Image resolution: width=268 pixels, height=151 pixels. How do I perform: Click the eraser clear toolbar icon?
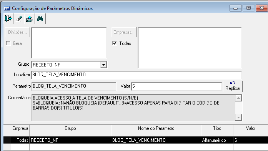coord(19,18)
